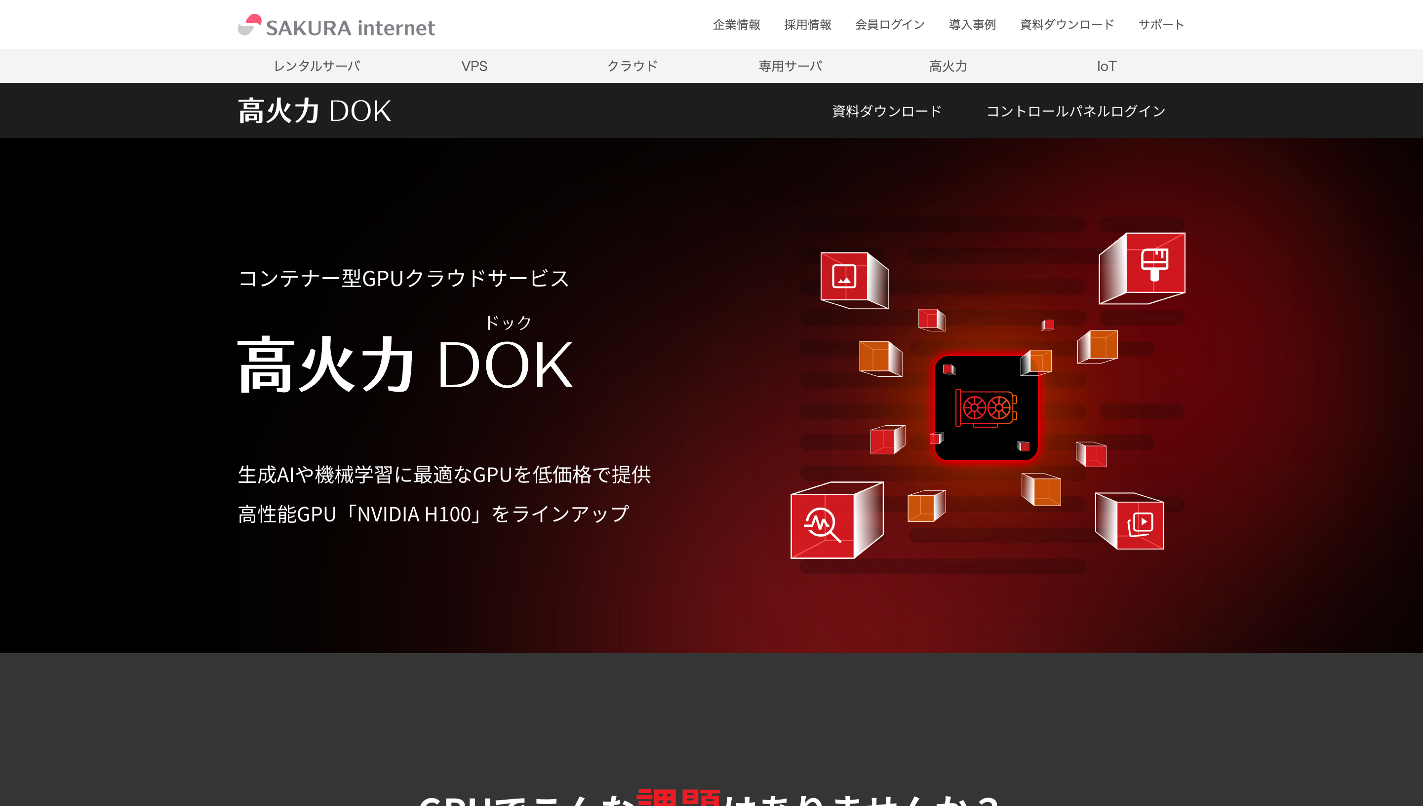The height and width of the screenshot is (806, 1423).
Task: Click ドック furigana text above DOK
Action: tap(508, 322)
